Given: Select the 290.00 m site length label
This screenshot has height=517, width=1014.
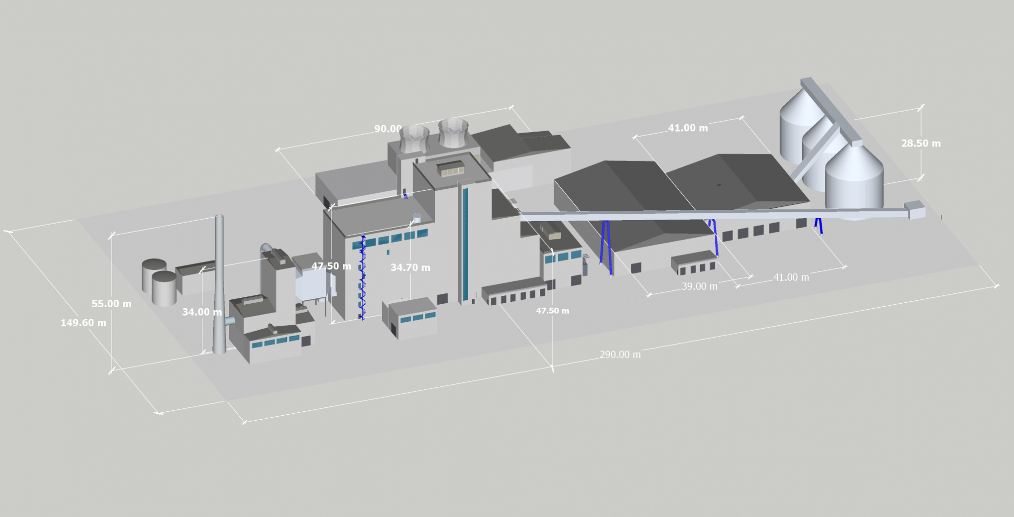Looking at the screenshot, I should pyautogui.click(x=620, y=354).
